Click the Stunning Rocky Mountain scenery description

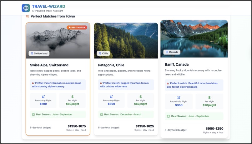pos(193,72)
